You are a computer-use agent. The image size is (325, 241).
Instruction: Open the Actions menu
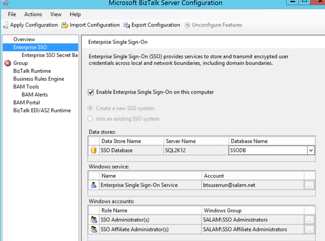tap(33, 14)
